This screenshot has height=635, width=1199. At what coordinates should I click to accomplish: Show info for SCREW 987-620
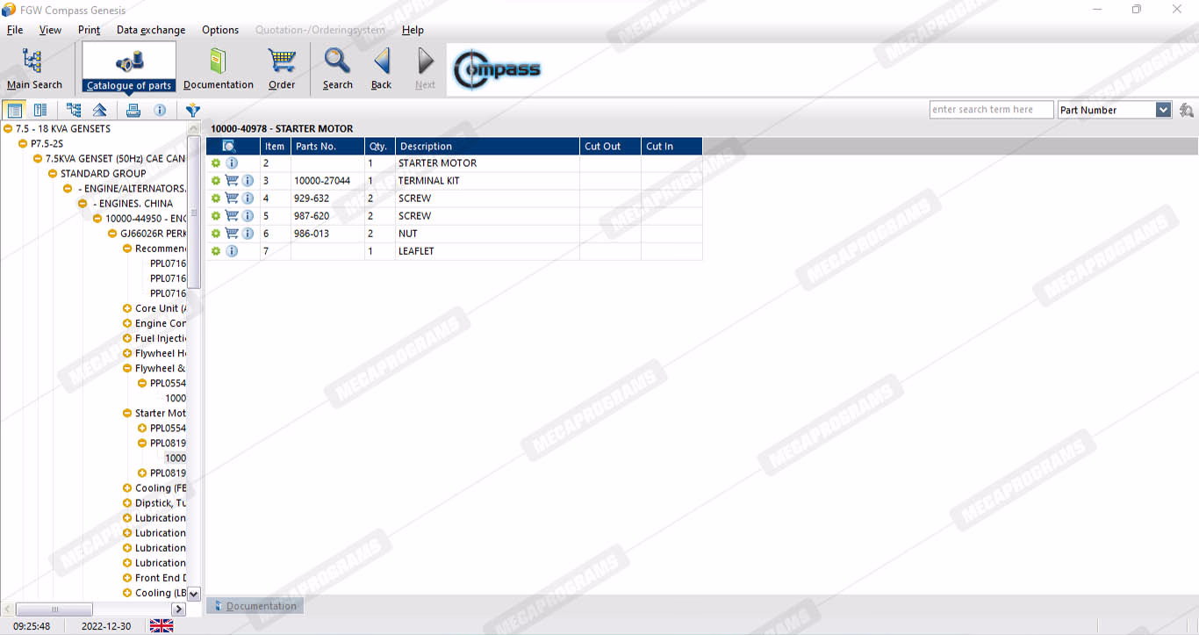(248, 216)
